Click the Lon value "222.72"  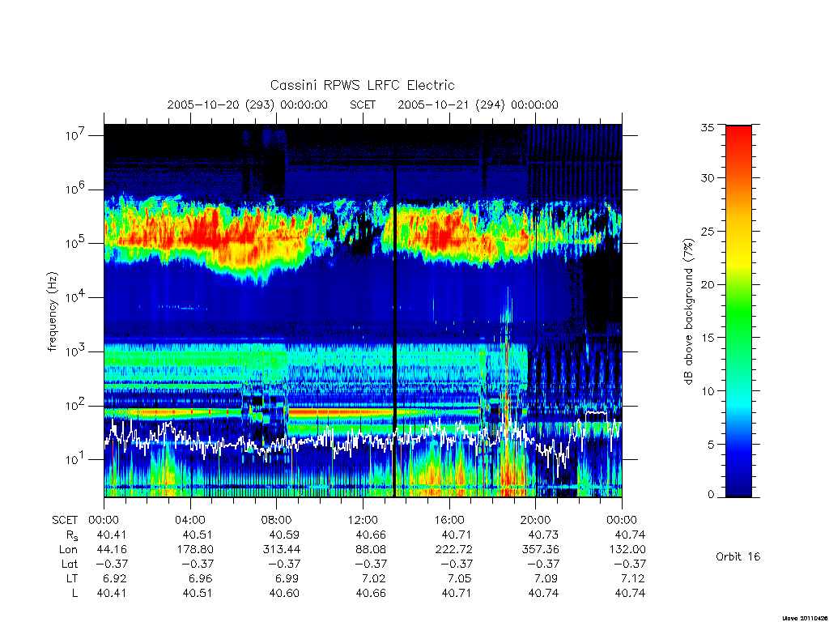(453, 550)
